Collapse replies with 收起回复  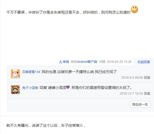[x=144, y=62]
